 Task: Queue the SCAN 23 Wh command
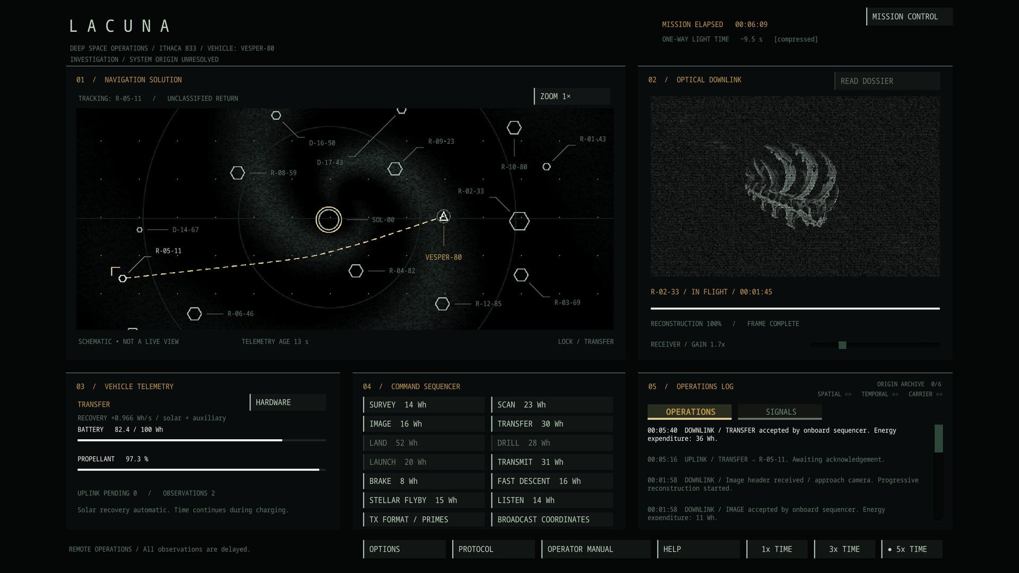(552, 405)
